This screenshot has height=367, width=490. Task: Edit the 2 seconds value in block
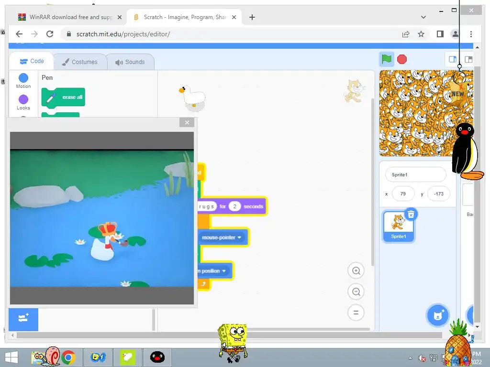[x=234, y=206]
